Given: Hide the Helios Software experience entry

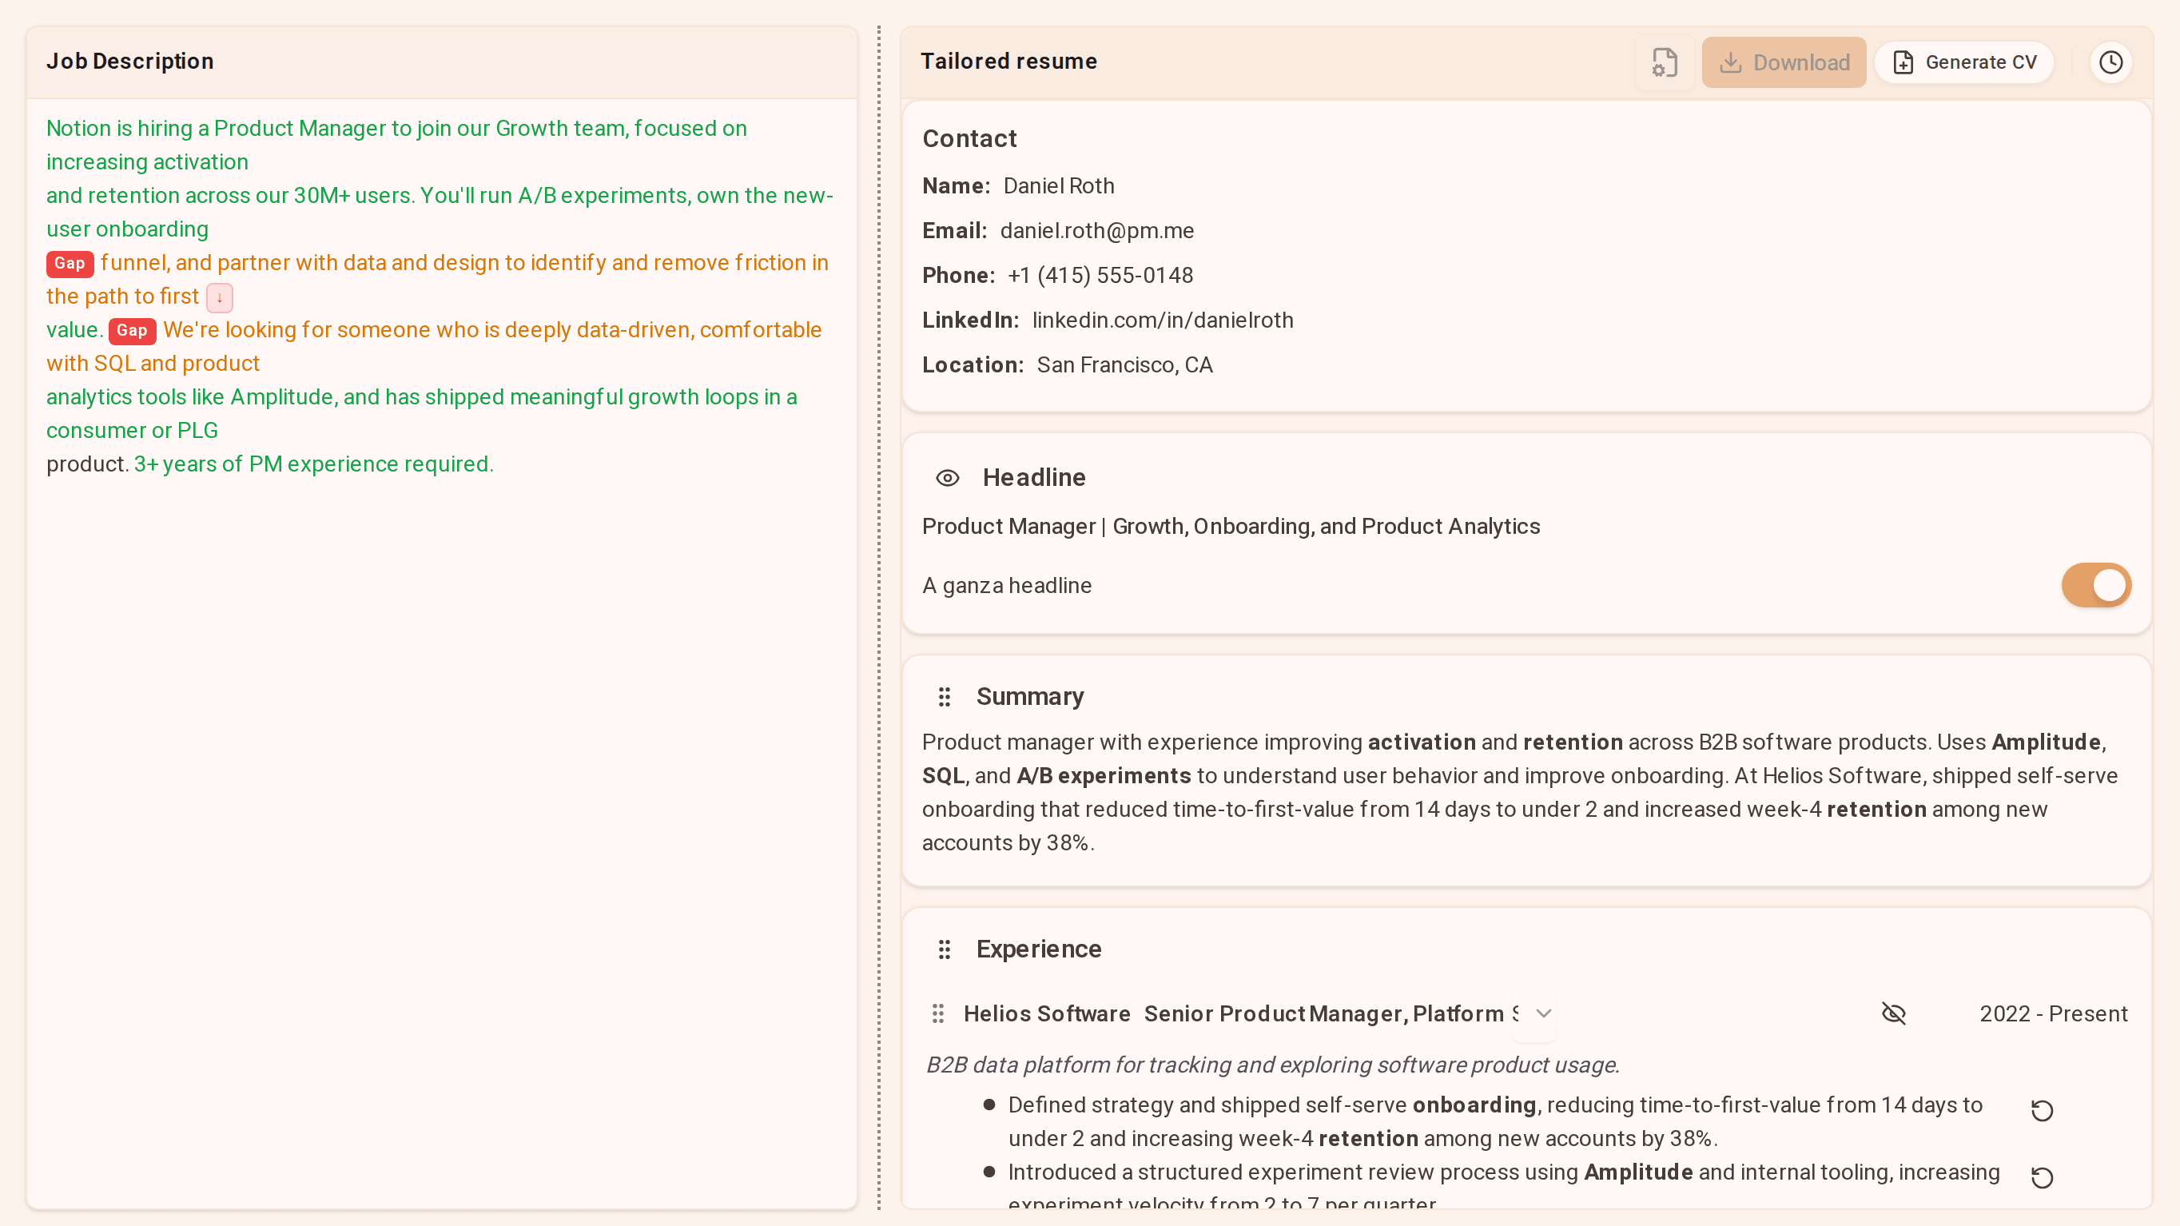Looking at the screenshot, I should pos(1894,1013).
